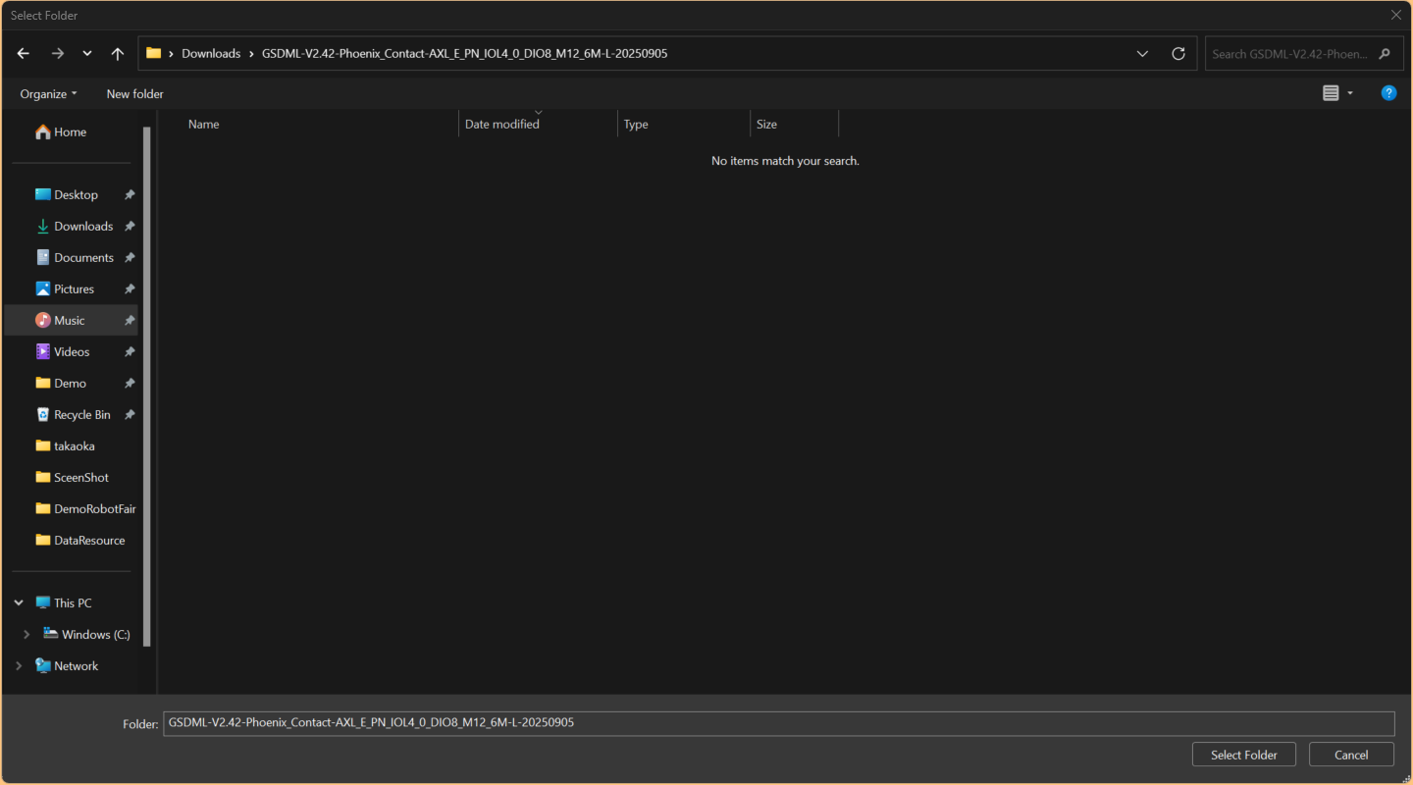Expand the Windows (C:) drive node

(x=26, y=634)
